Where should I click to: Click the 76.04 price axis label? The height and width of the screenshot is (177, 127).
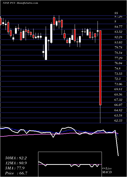(x=118, y=63)
